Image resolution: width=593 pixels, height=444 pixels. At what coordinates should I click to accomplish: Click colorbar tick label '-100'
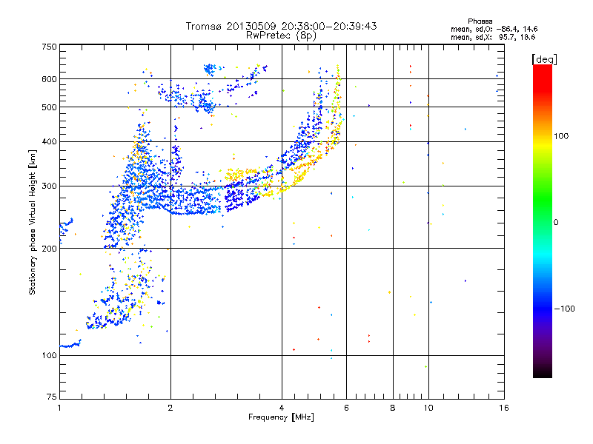pyautogui.click(x=565, y=309)
